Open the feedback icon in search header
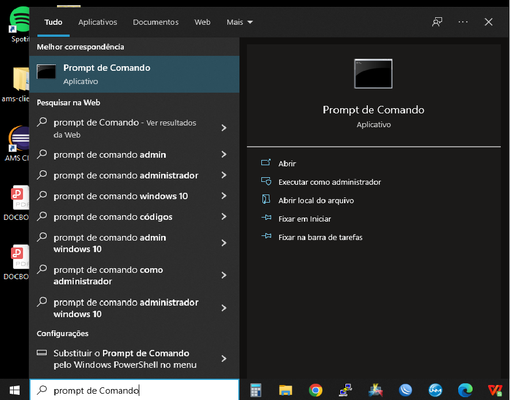Viewport: 510px width, 400px height. (437, 22)
